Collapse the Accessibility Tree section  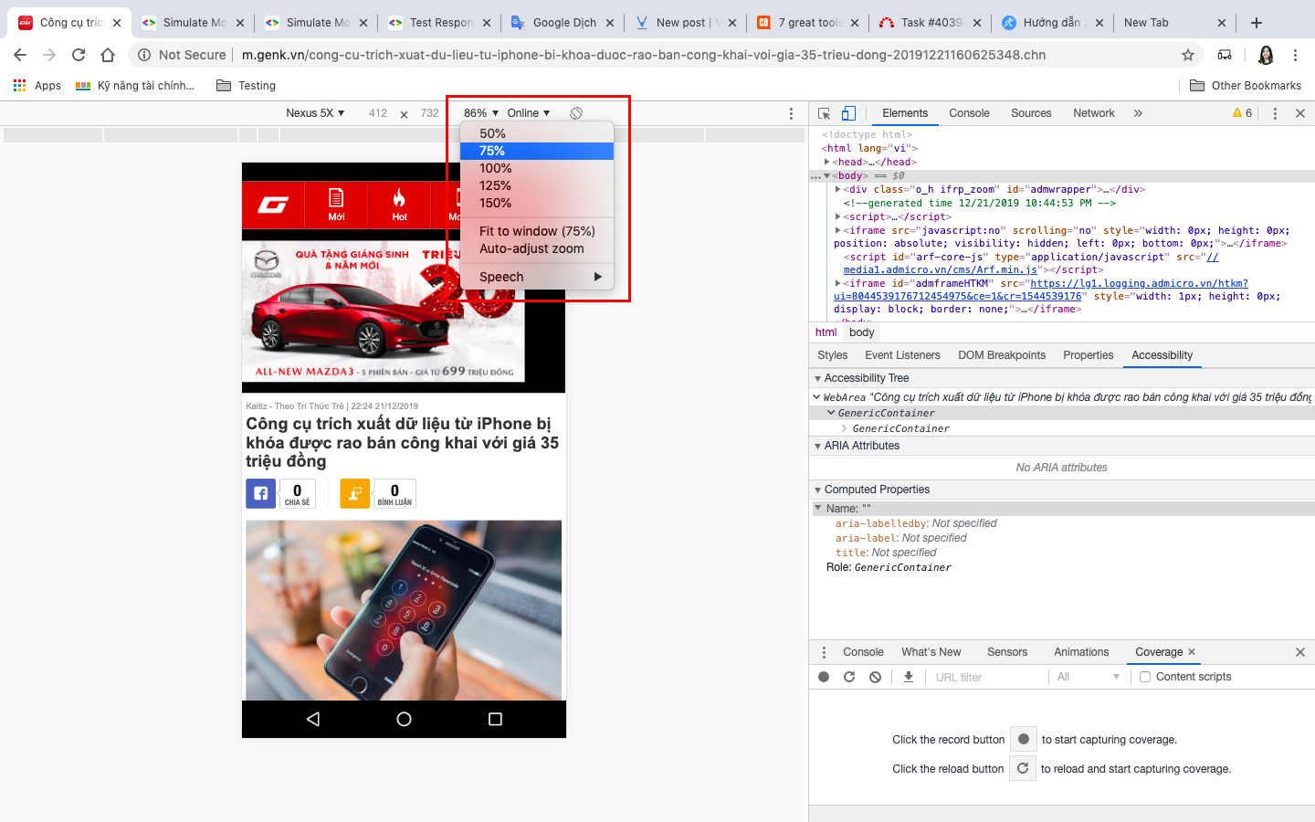point(818,378)
